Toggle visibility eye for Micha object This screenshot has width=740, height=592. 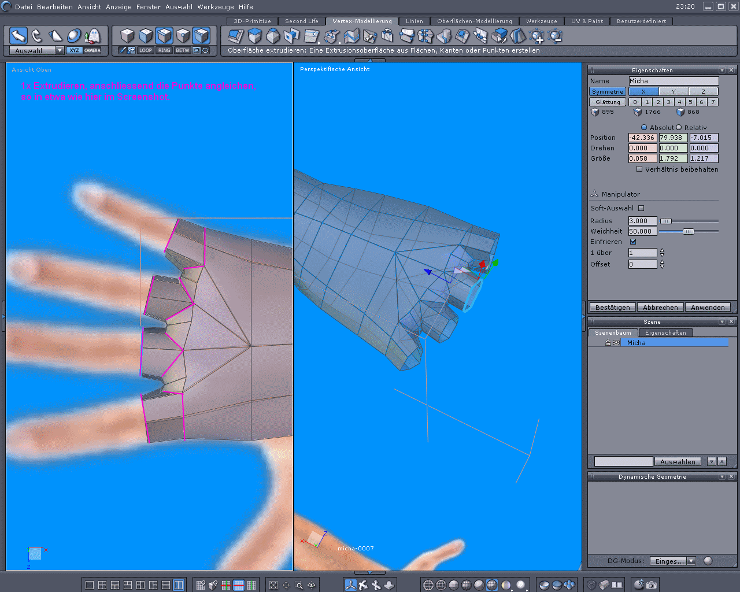pyautogui.click(x=616, y=343)
